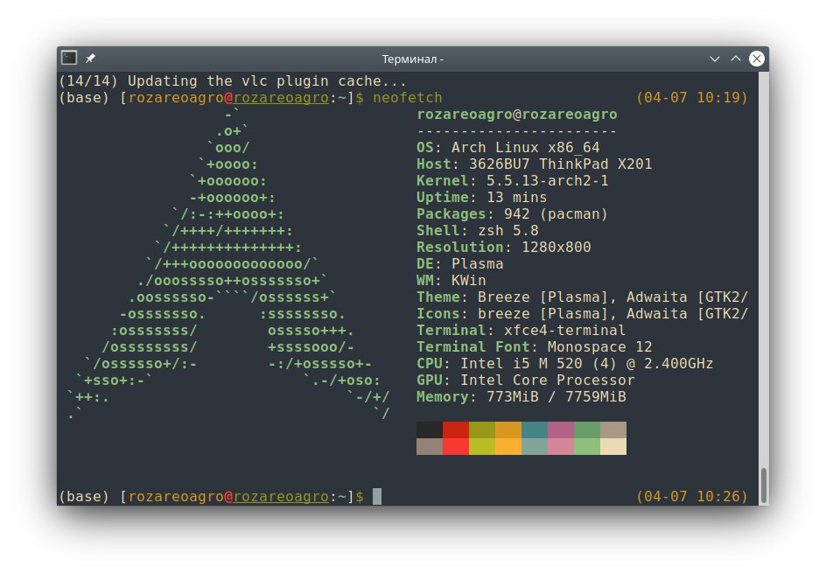Click the 'Uptime: 13 mins' line
This screenshot has height=573, width=826.
481,198
